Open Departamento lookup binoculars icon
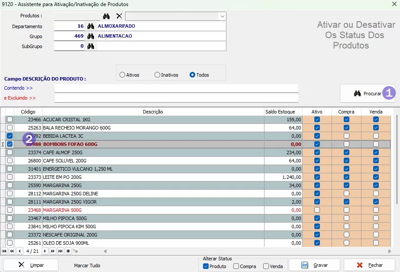This screenshot has width=400, height=272. click(91, 26)
